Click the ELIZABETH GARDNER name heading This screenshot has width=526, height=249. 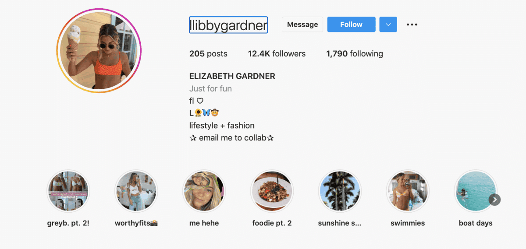232,76
